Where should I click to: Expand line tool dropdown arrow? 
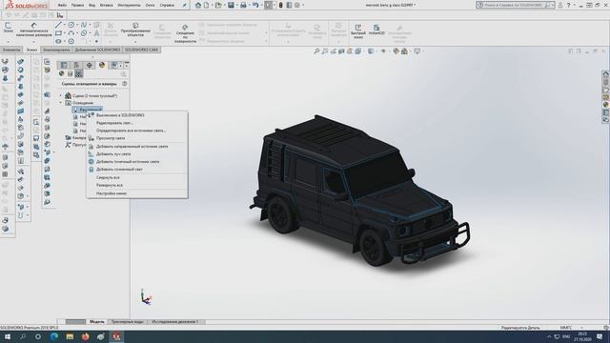(65, 26)
